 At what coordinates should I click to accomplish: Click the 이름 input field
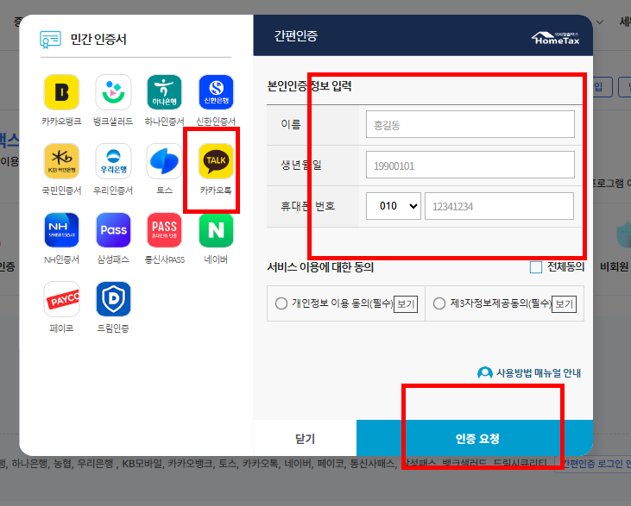(470, 124)
